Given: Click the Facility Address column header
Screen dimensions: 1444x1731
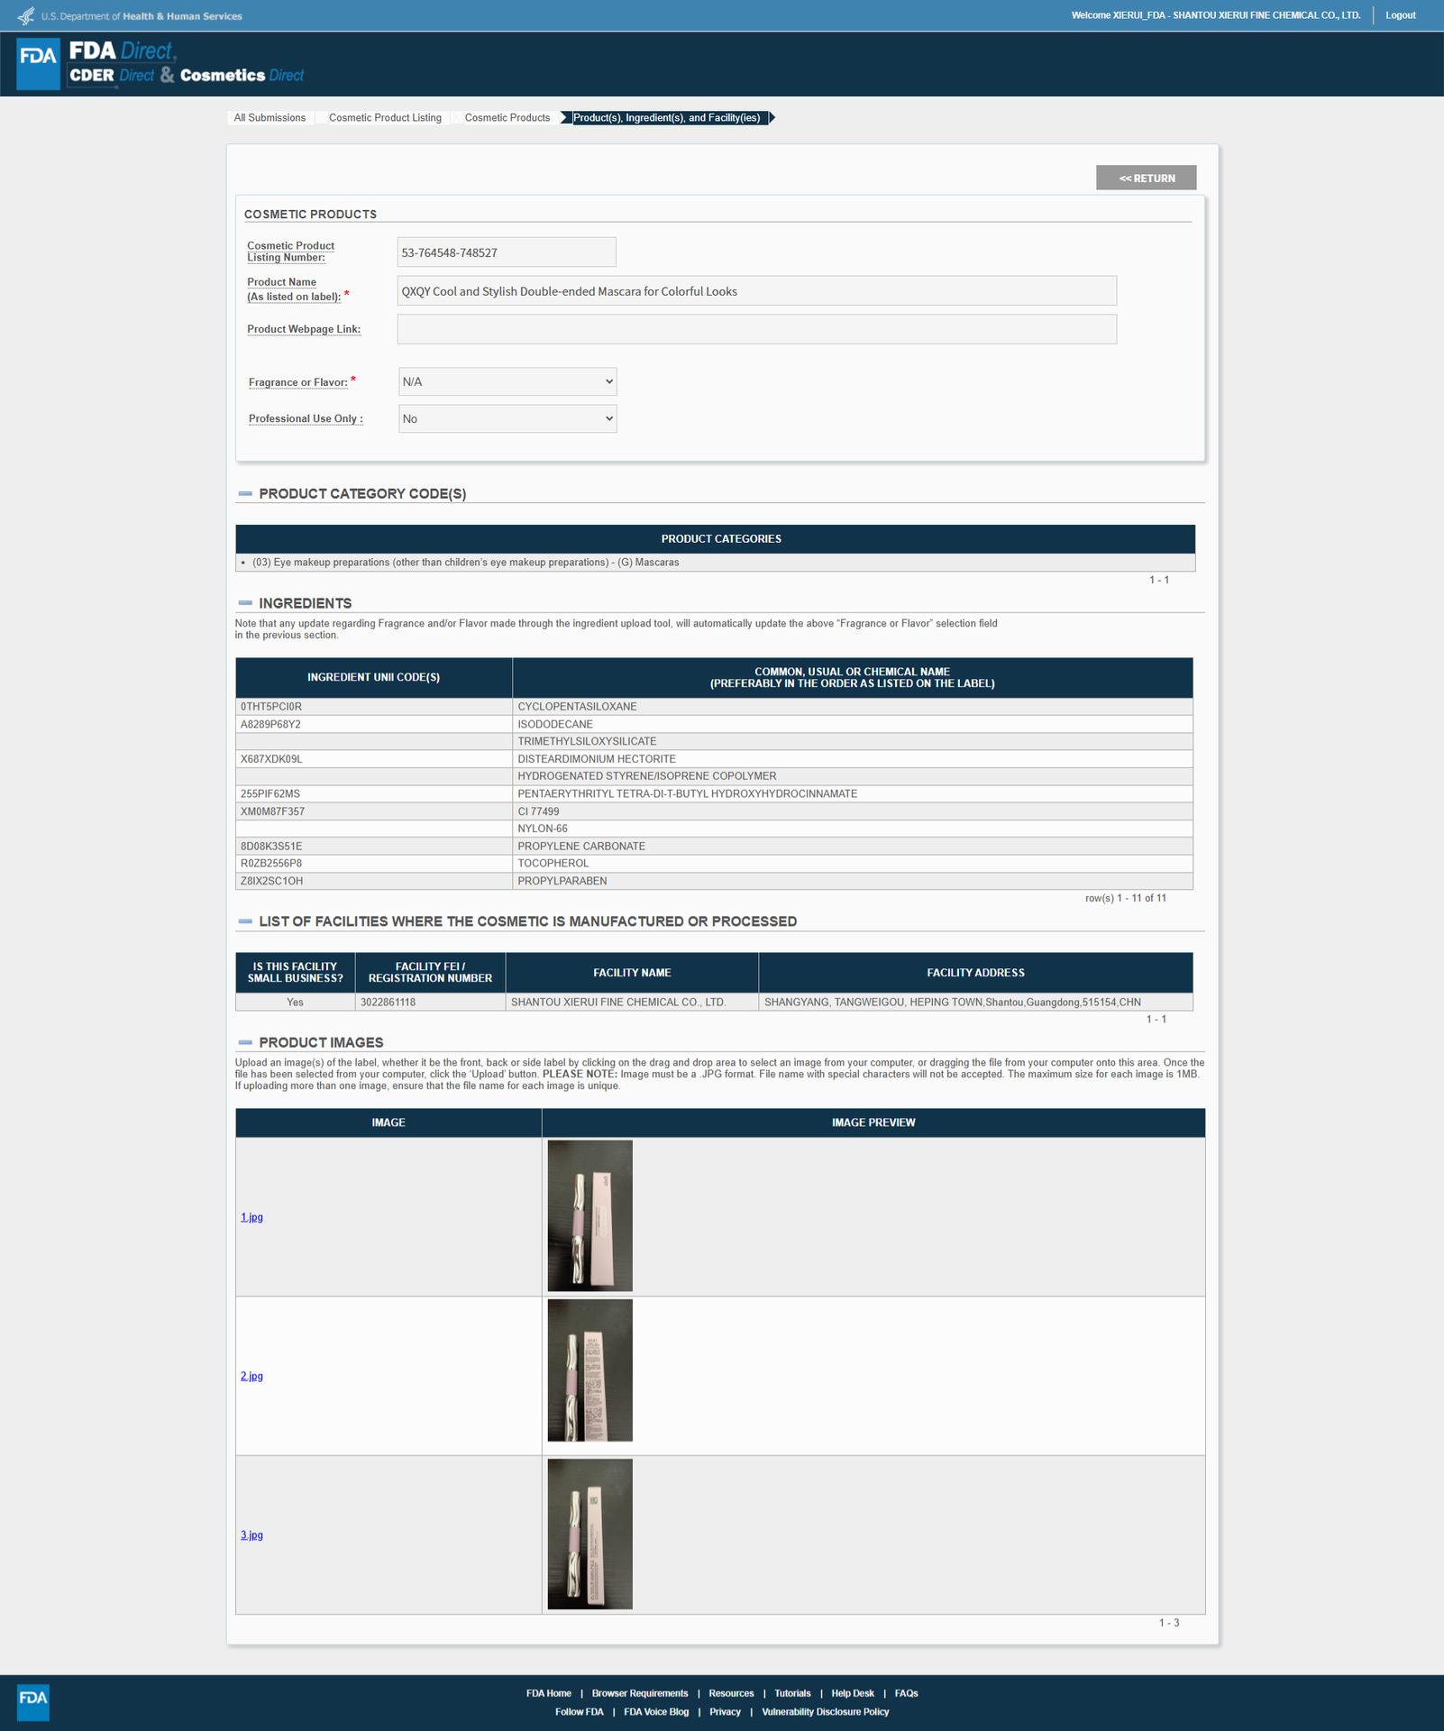Looking at the screenshot, I should tap(975, 973).
